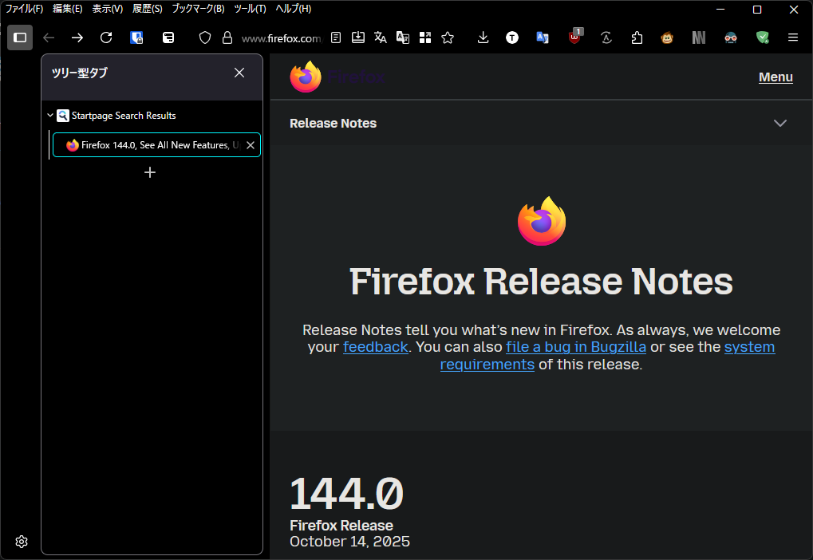Open the file a bug in Bugzilla link

575,347
